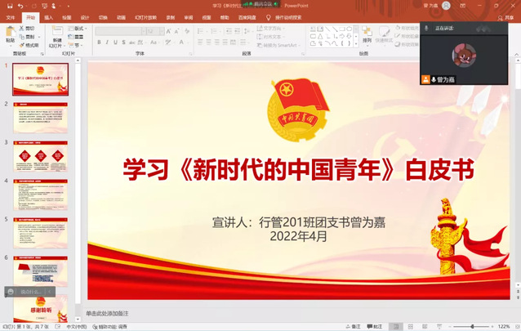This screenshot has width=521, height=331.
Task: Click the font color A button
Action: coord(181,42)
